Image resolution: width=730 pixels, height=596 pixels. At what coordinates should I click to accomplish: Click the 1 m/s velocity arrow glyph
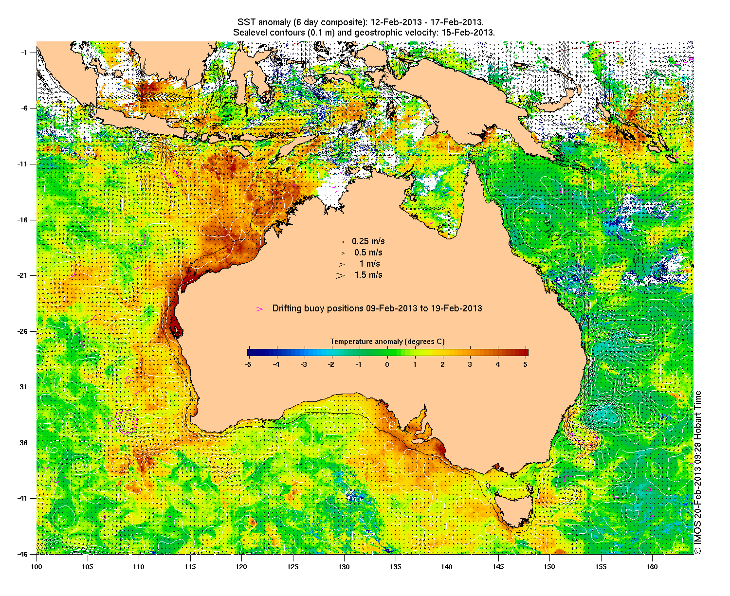tap(342, 264)
